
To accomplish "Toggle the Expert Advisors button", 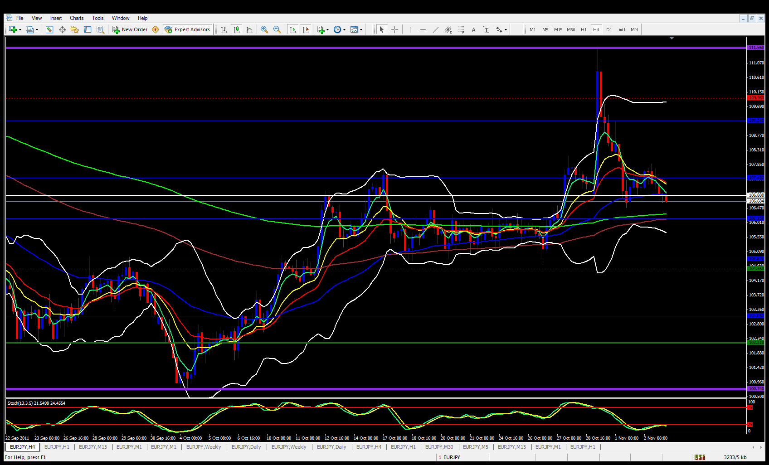I will click(188, 29).
